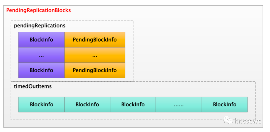Image resolution: width=270 pixels, height=132 pixels.
Task: Select the bottom orange PendingBlockInfo cell
Action: pyautogui.click(x=95, y=70)
